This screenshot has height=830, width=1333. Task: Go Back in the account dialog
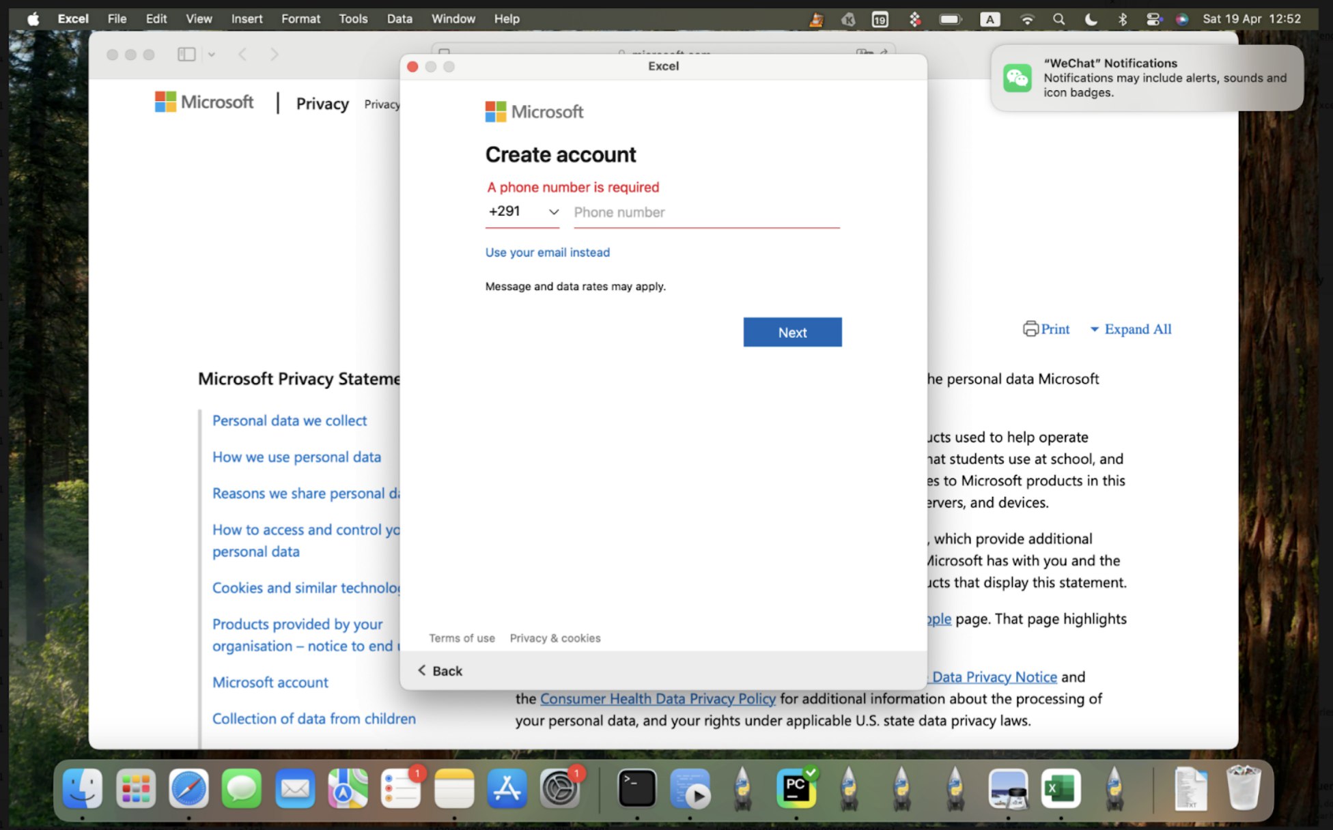pyautogui.click(x=440, y=671)
